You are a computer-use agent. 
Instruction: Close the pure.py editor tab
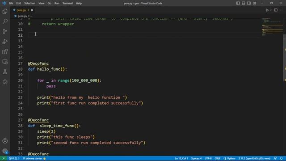click(32, 10)
